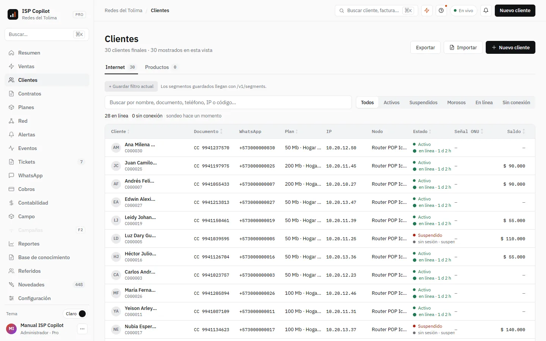Screen dimensions: 546x341
Task: Sort table by Cliente column
Action: coord(120,131)
